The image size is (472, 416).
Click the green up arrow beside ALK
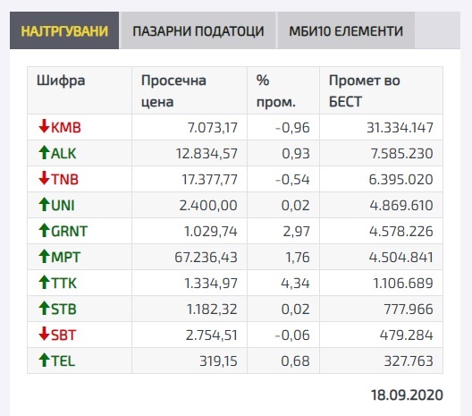point(44,152)
